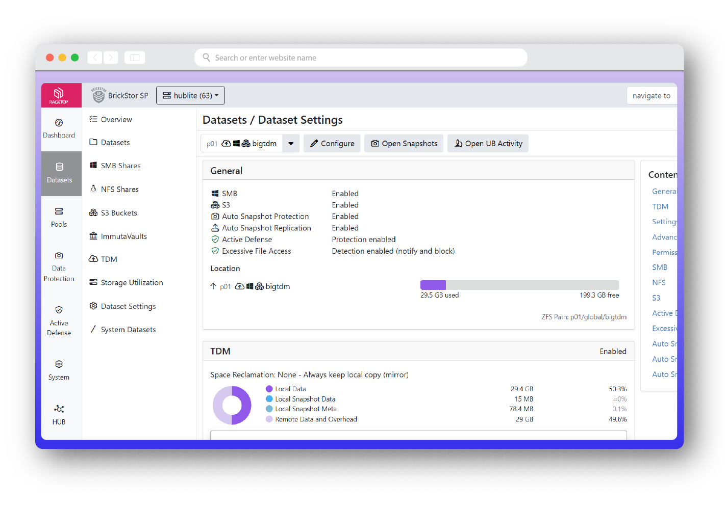Click the browser forward arrow
This screenshot has height=510, width=725.
111,58
